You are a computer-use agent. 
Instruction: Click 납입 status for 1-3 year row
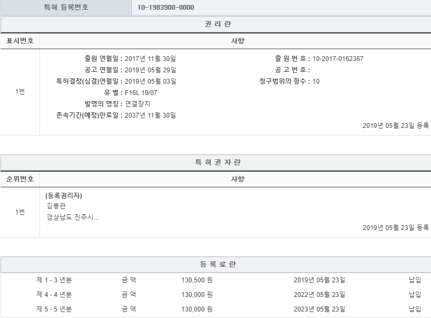click(415, 280)
